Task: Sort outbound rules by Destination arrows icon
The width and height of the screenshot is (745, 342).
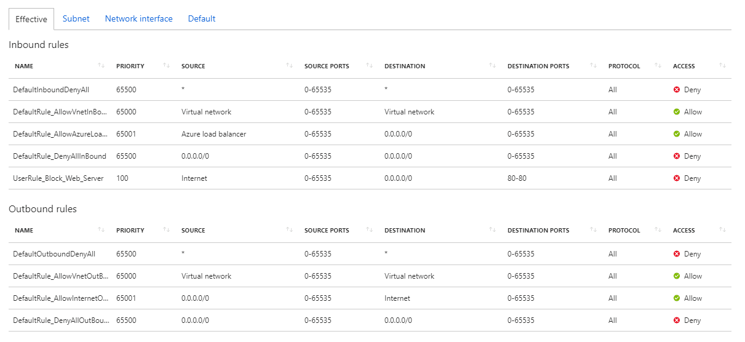Action: coord(492,230)
